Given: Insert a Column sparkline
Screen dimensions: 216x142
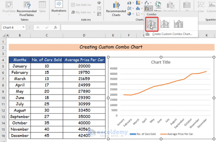Looking at the screenshot, I should 211,6.
